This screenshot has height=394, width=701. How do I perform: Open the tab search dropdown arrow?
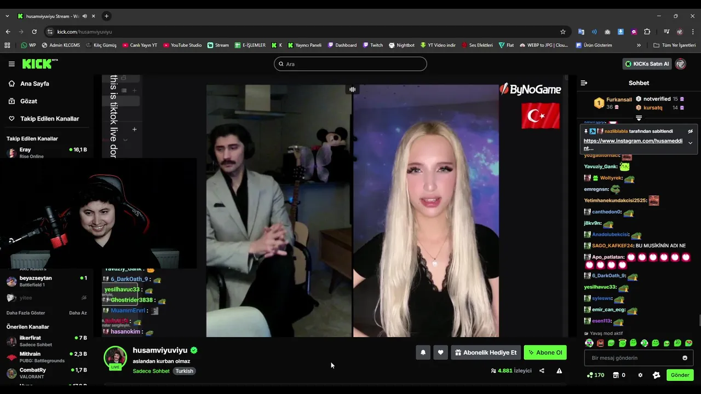(7, 16)
